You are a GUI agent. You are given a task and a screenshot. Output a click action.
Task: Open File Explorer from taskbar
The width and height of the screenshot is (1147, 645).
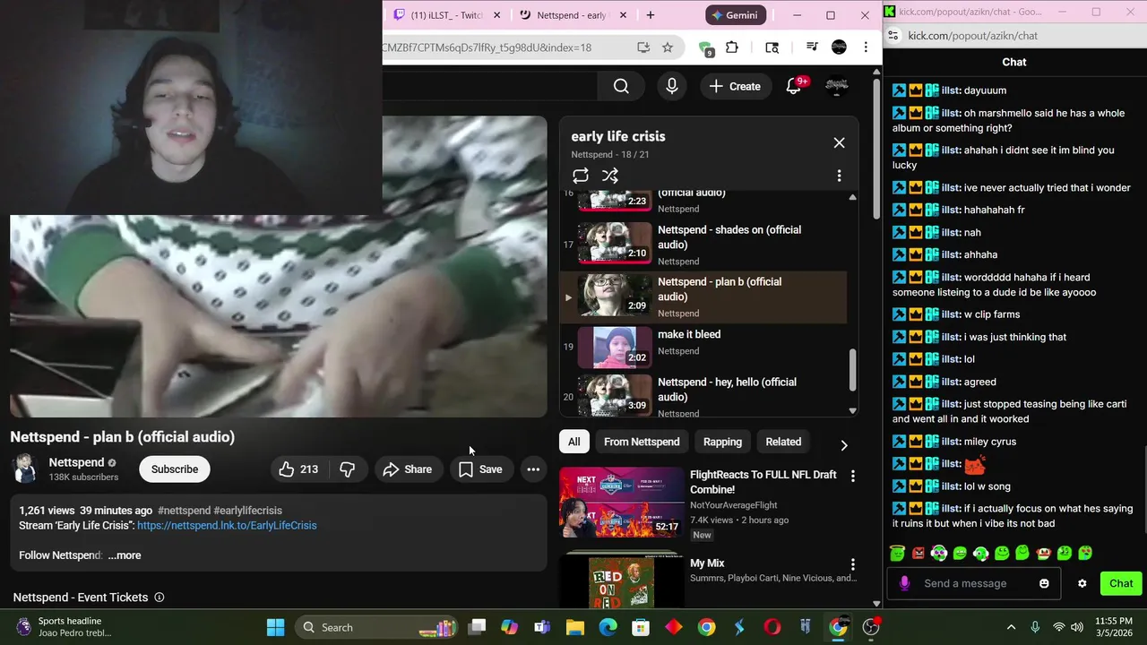click(x=574, y=627)
